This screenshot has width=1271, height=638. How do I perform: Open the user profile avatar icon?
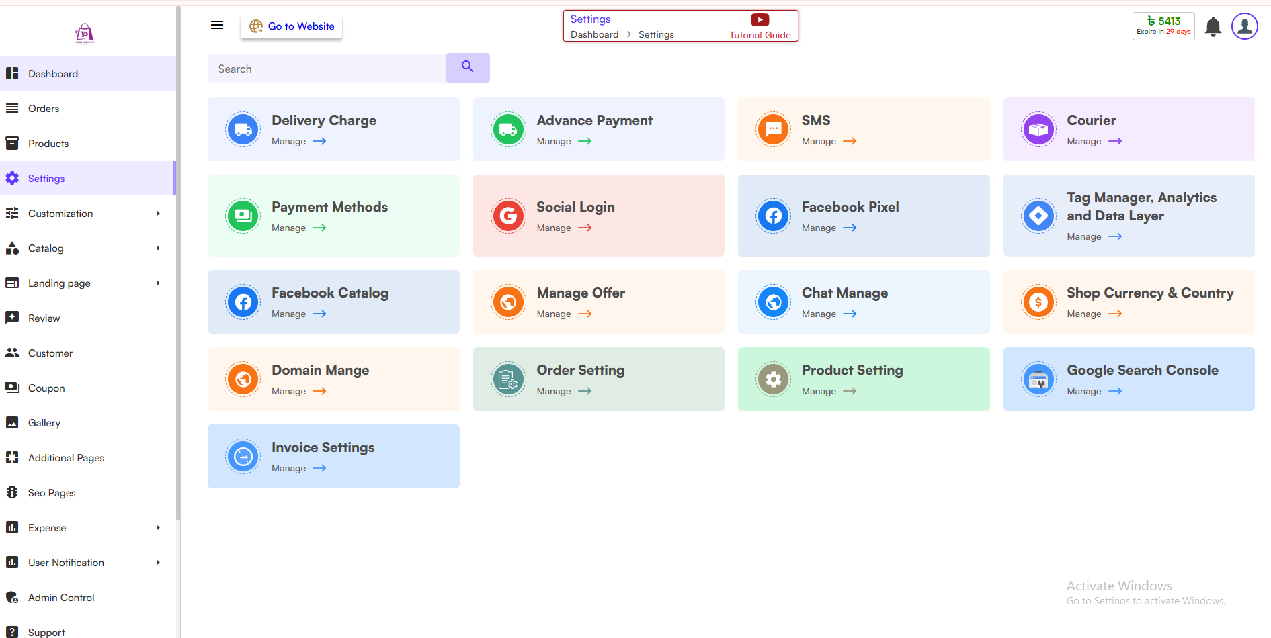(x=1244, y=27)
